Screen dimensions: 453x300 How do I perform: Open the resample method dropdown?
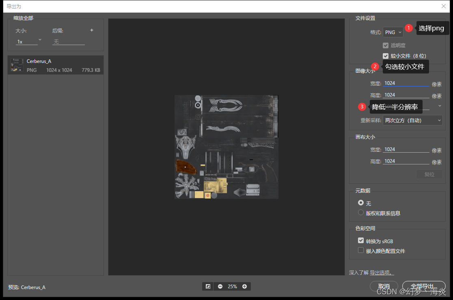pyautogui.click(x=412, y=120)
